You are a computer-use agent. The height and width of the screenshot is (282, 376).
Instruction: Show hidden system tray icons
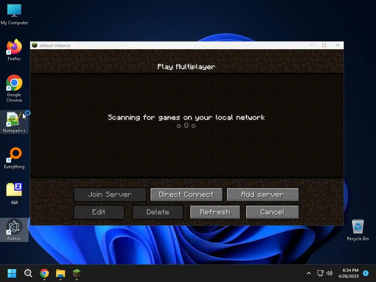tap(309, 273)
